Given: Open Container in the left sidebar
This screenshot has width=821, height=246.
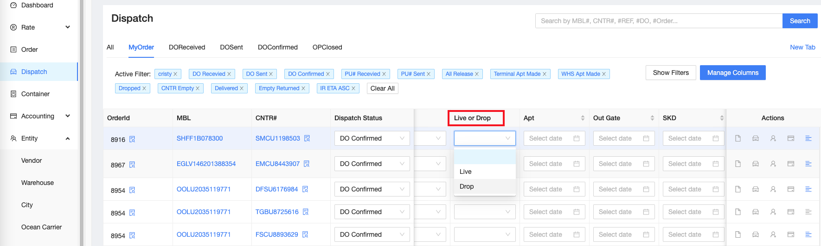Looking at the screenshot, I should (x=35, y=94).
